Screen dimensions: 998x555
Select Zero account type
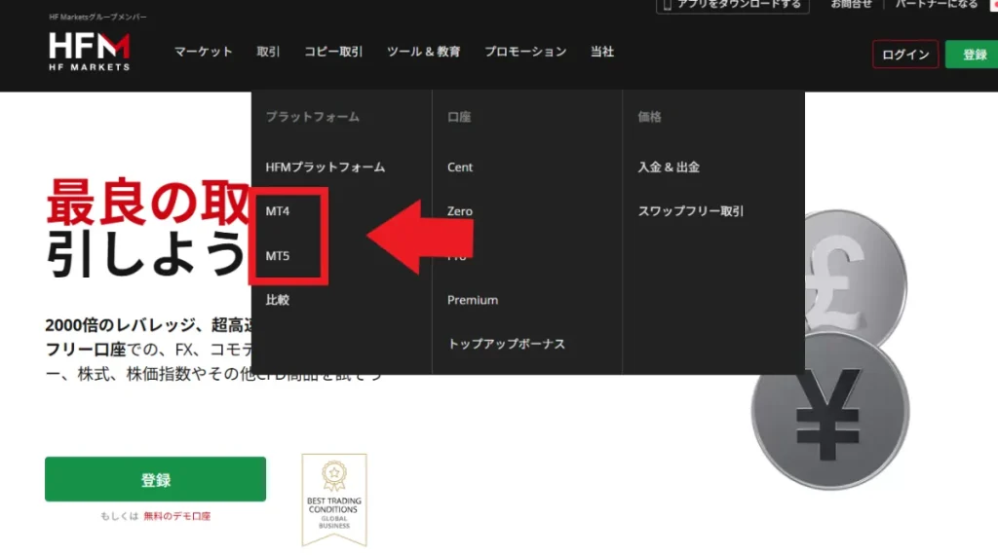pyautogui.click(x=460, y=211)
